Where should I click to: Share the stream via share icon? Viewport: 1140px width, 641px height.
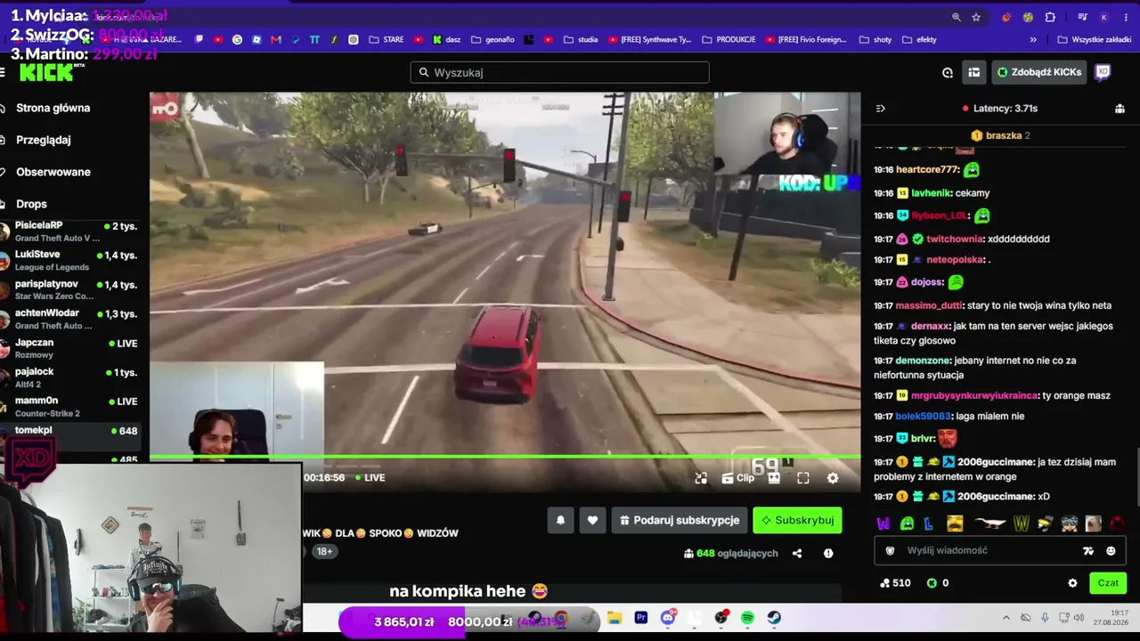[797, 554]
